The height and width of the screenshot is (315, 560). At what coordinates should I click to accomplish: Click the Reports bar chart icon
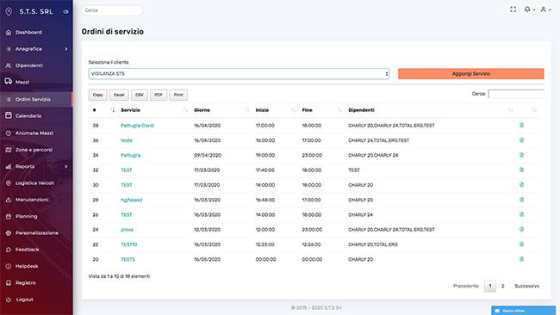coord(9,166)
